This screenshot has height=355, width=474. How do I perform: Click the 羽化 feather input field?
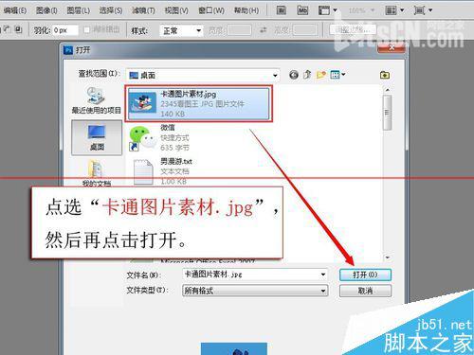coord(64,30)
